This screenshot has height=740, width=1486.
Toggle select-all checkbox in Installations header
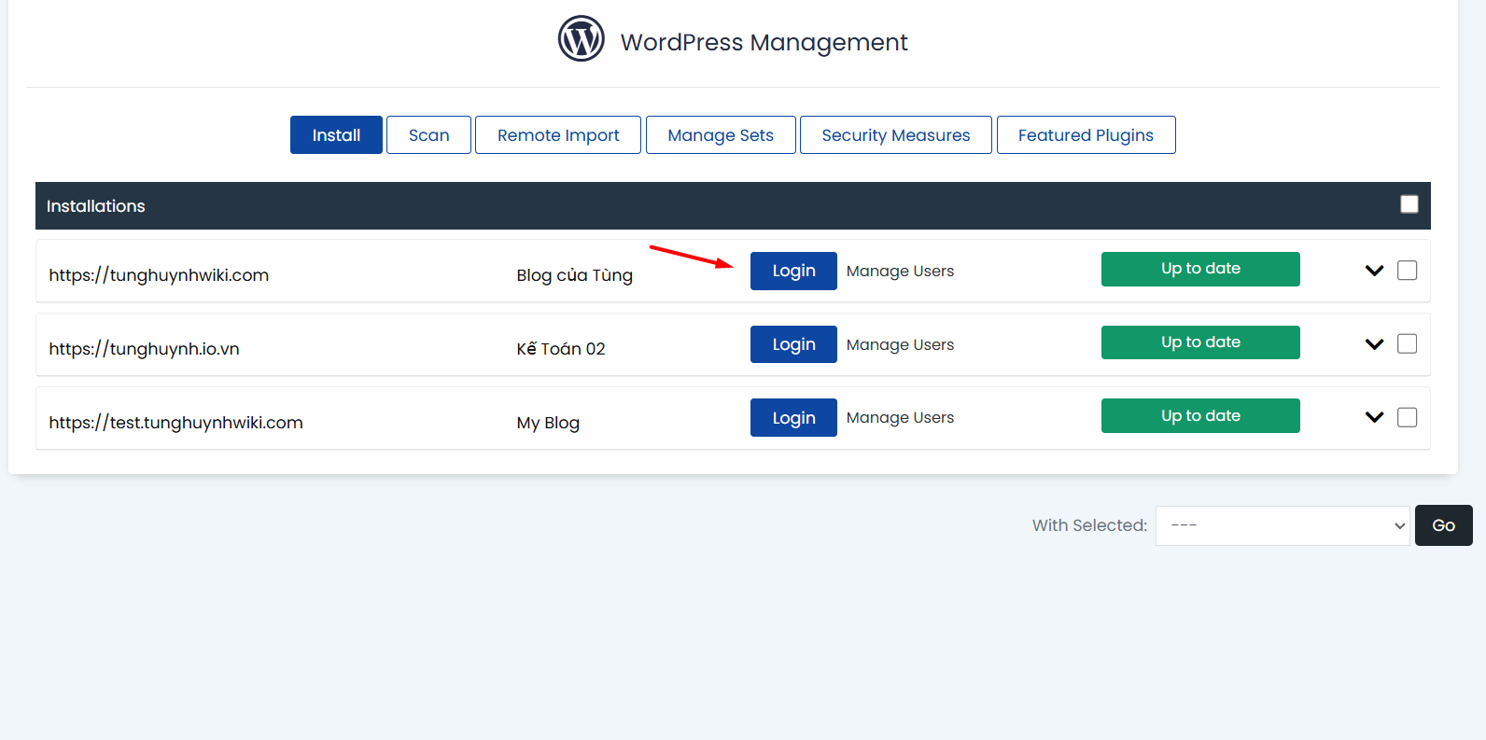1409,204
